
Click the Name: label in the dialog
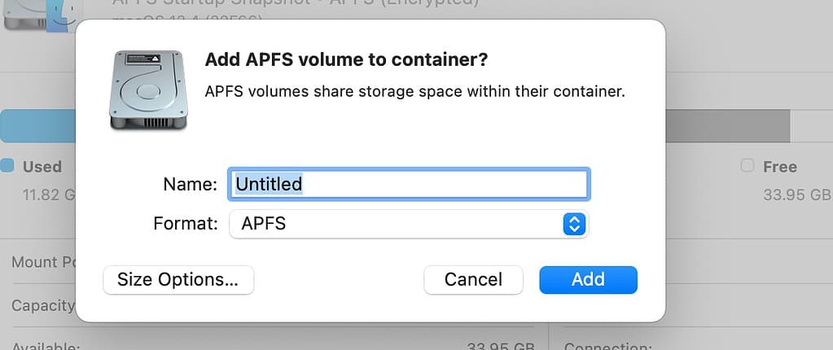coord(190,185)
